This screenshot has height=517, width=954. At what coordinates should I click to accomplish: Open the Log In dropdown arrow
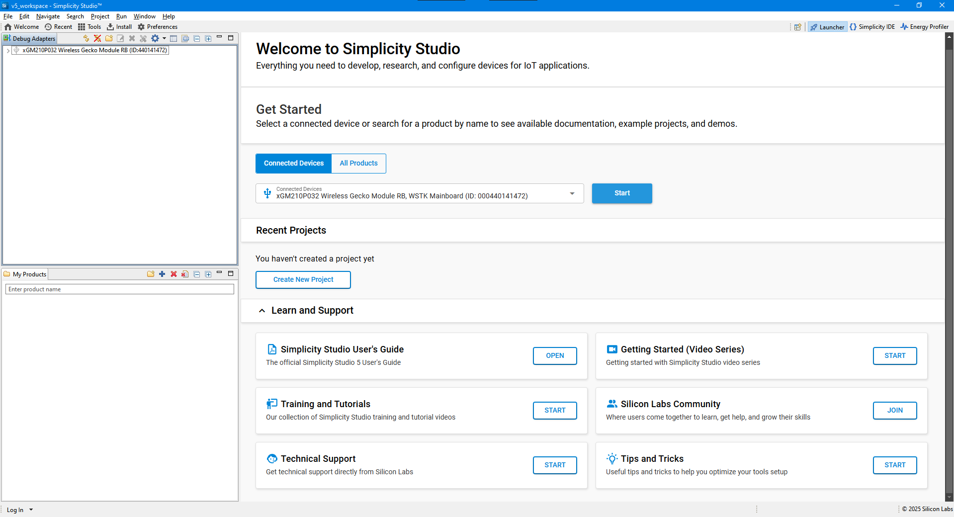pos(31,510)
